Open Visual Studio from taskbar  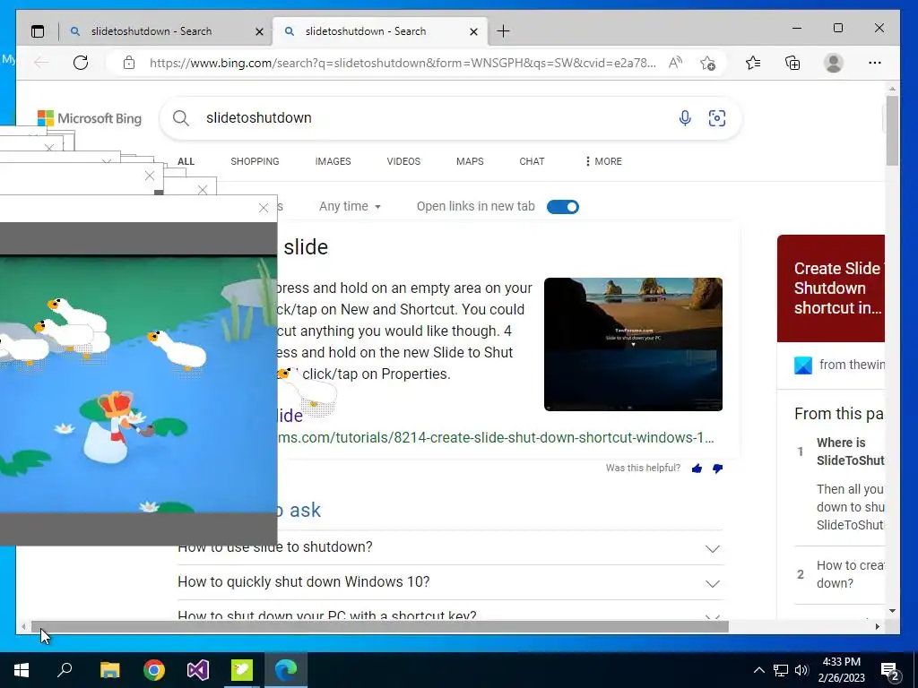(x=198, y=670)
